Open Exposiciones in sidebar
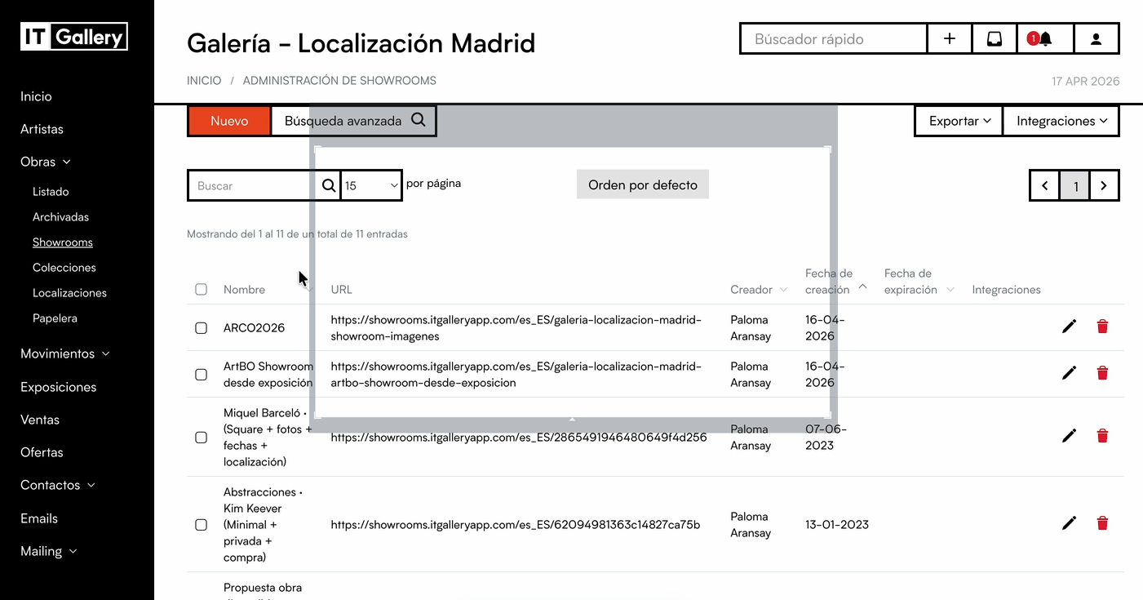The image size is (1143, 600). click(x=58, y=387)
